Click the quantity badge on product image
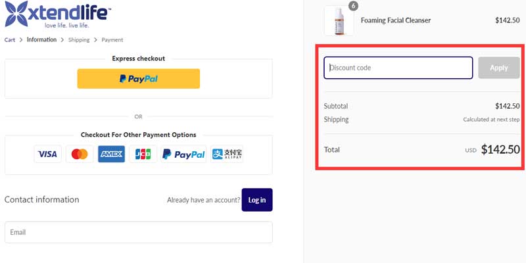This screenshot has height=263, width=526. click(x=353, y=6)
